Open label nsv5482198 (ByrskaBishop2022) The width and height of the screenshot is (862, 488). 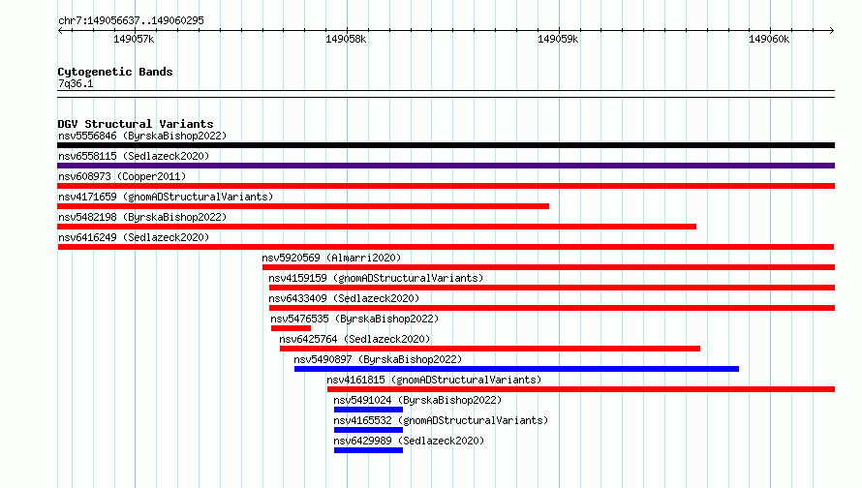(x=142, y=217)
